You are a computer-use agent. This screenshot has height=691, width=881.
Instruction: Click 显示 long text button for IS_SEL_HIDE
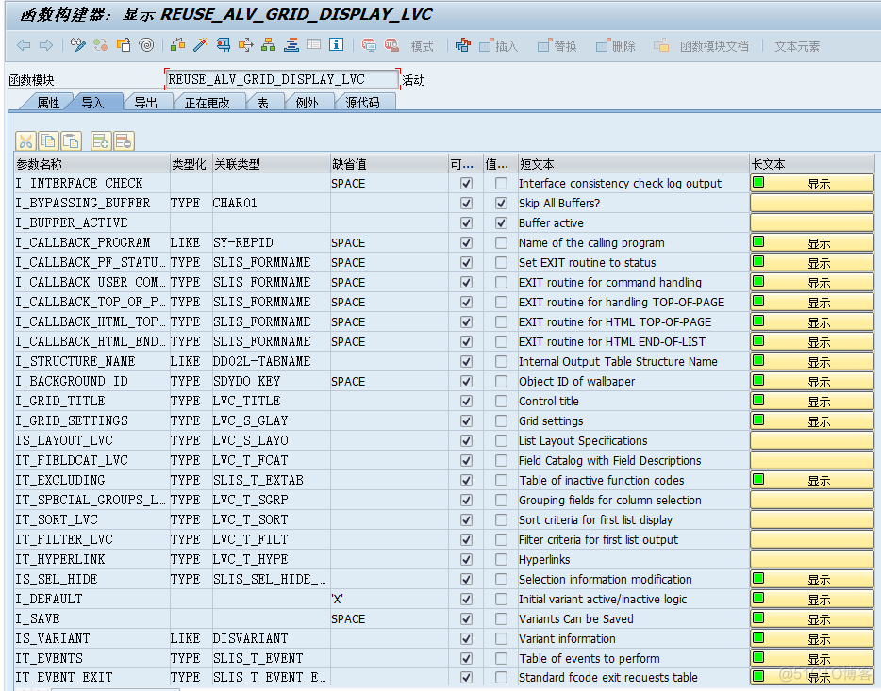coord(812,579)
